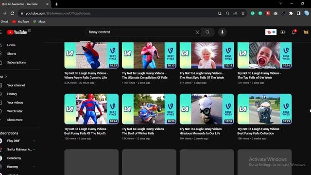Click the green circular extension icon

click(x=253, y=13)
